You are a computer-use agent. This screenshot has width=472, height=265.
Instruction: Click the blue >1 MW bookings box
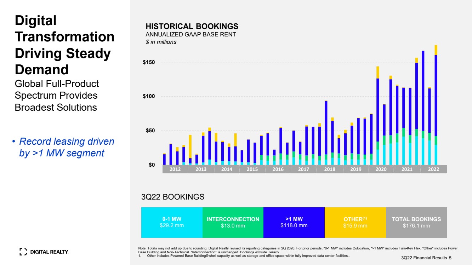tap(294, 222)
